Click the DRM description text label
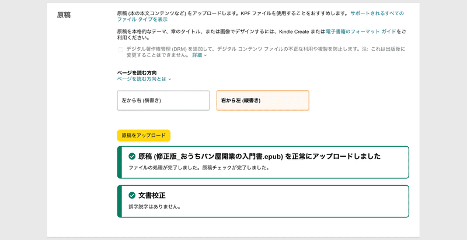The height and width of the screenshot is (240, 467). point(266,52)
